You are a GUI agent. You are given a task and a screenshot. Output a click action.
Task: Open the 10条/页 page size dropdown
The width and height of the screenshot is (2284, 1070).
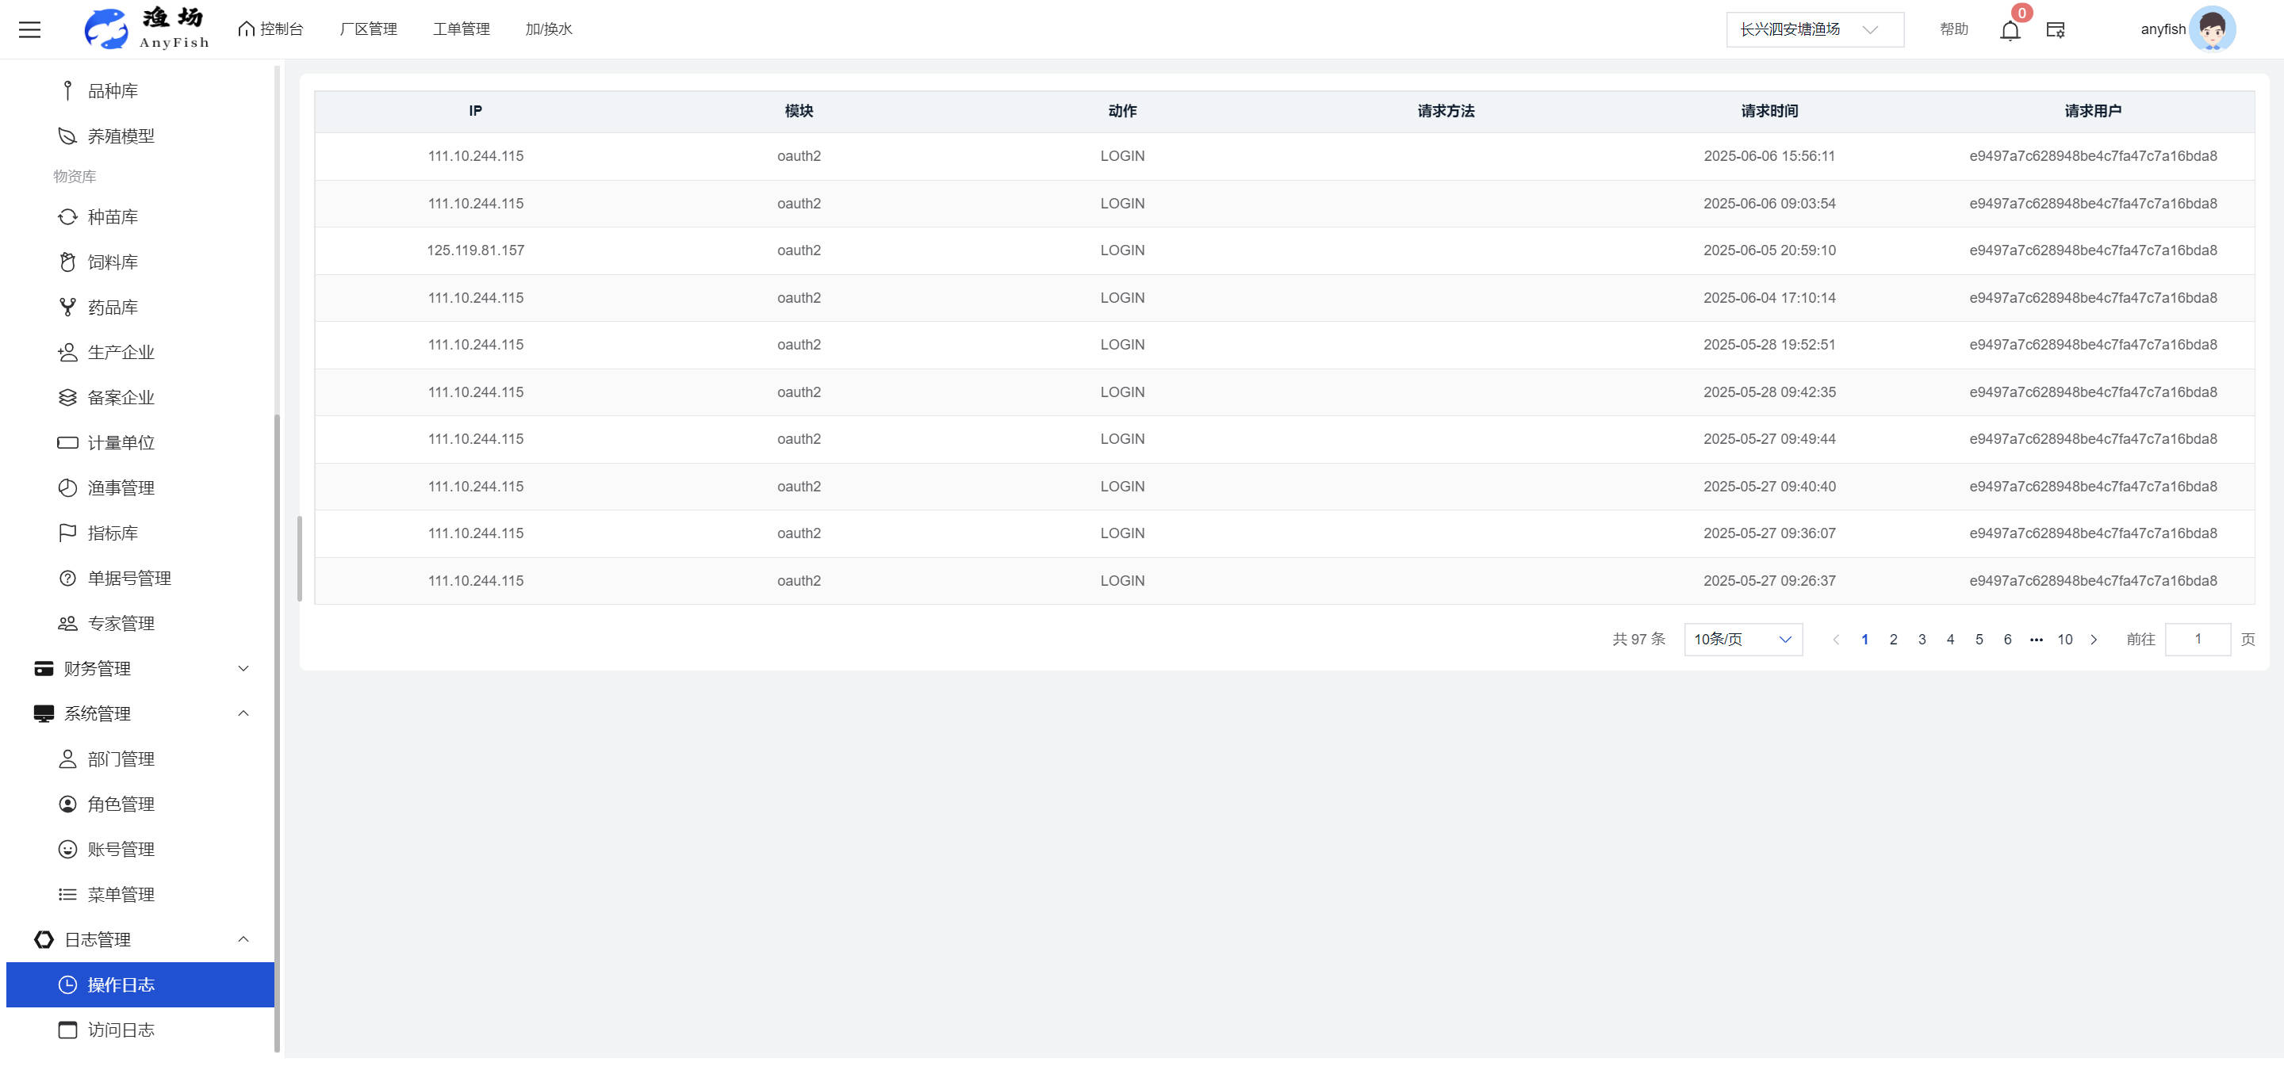click(1742, 640)
